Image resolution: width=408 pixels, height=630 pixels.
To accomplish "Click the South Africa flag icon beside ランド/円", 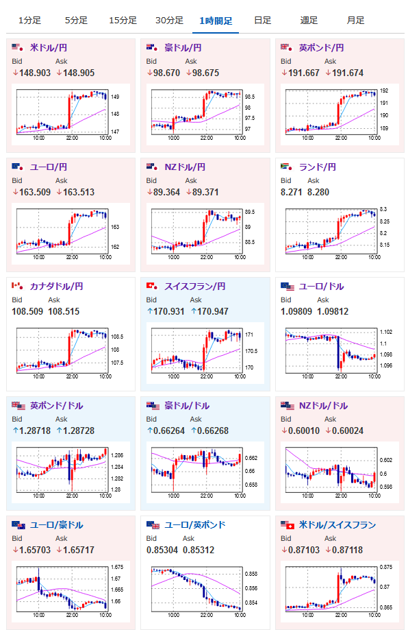I will (286, 167).
